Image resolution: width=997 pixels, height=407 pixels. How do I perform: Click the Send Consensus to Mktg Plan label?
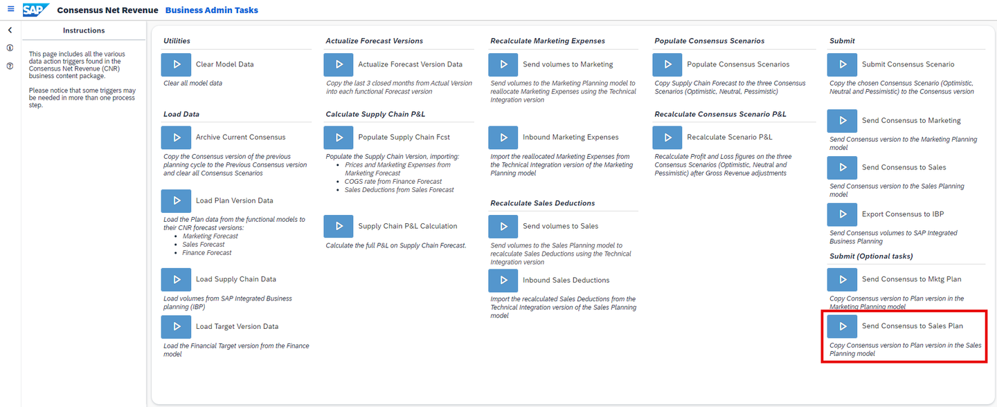pos(911,279)
